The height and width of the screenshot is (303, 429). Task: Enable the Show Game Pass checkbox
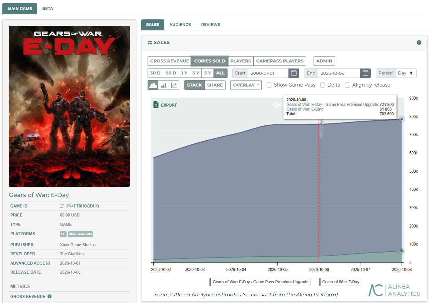(x=269, y=85)
